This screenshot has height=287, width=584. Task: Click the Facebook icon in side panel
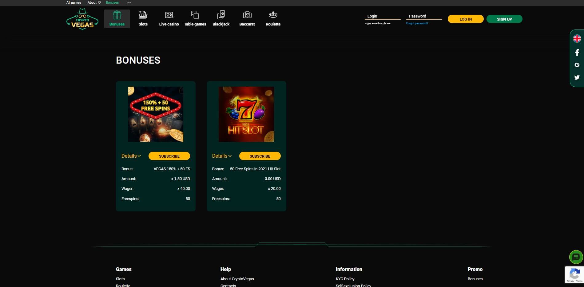577,53
